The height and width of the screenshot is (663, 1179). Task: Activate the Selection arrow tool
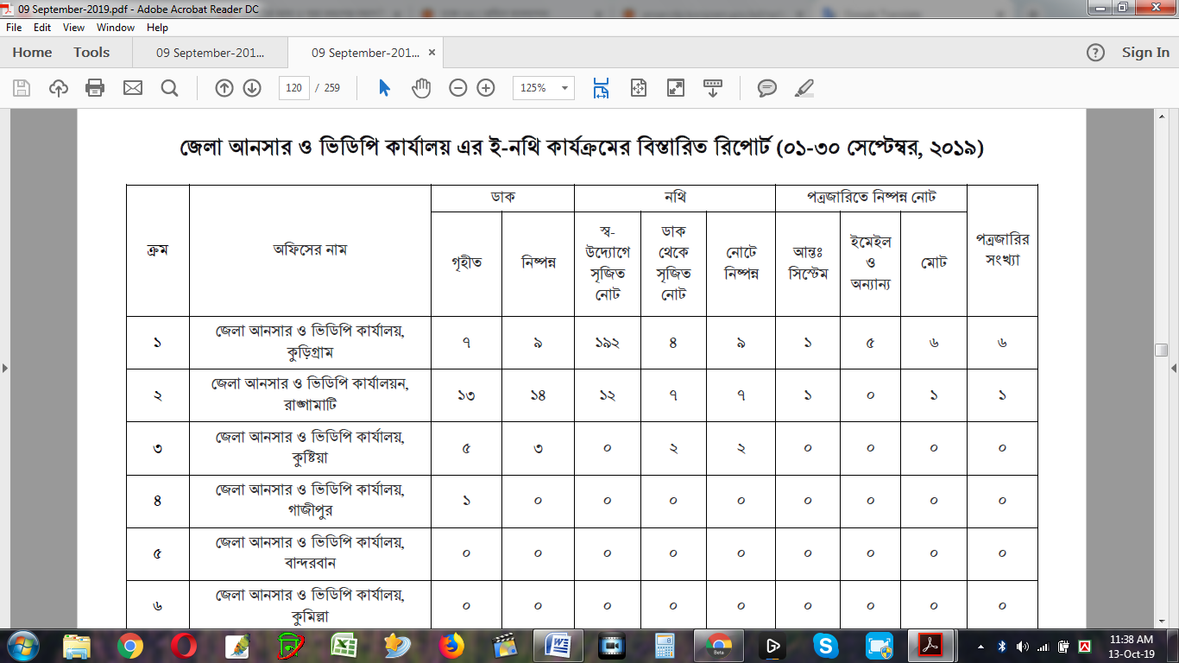coord(385,88)
